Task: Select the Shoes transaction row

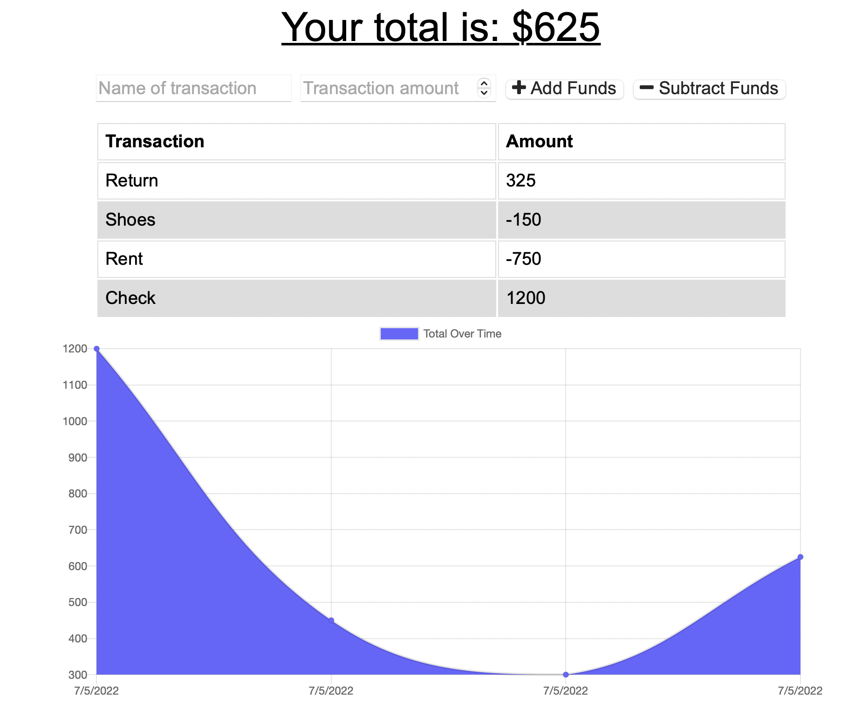Action: tap(296, 220)
